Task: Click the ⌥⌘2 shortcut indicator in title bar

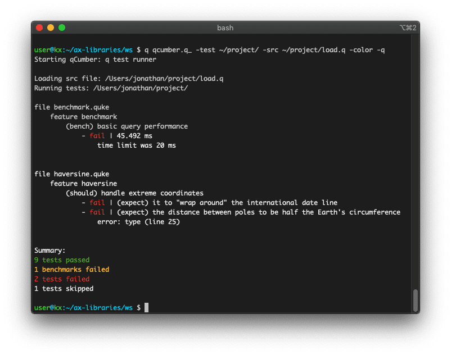Action: pyautogui.click(x=408, y=28)
